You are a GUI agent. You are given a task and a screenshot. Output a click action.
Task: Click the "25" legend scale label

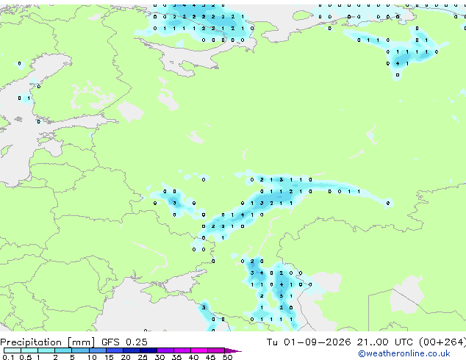click(x=143, y=357)
